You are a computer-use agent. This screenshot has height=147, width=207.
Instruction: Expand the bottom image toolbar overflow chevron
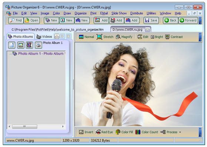(200, 132)
